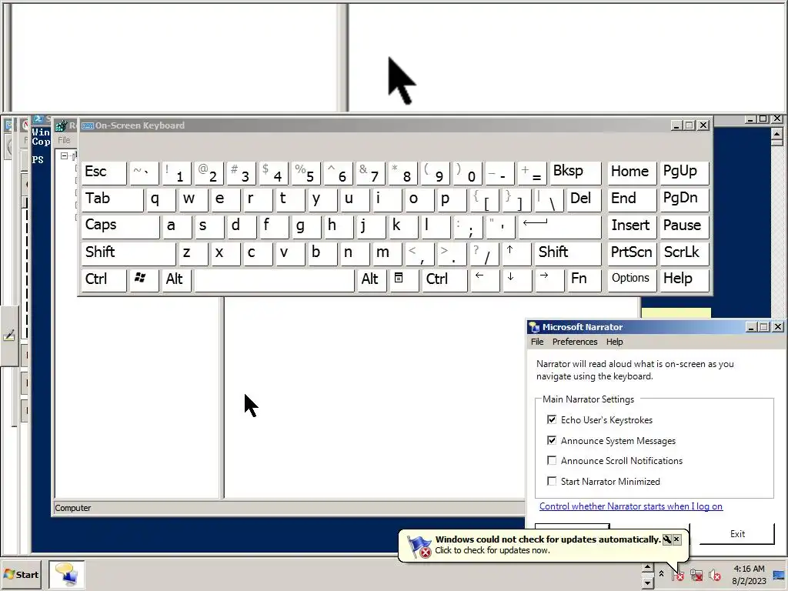The width and height of the screenshot is (788, 591).
Task: Open the Start menu
Action: [x=22, y=574]
